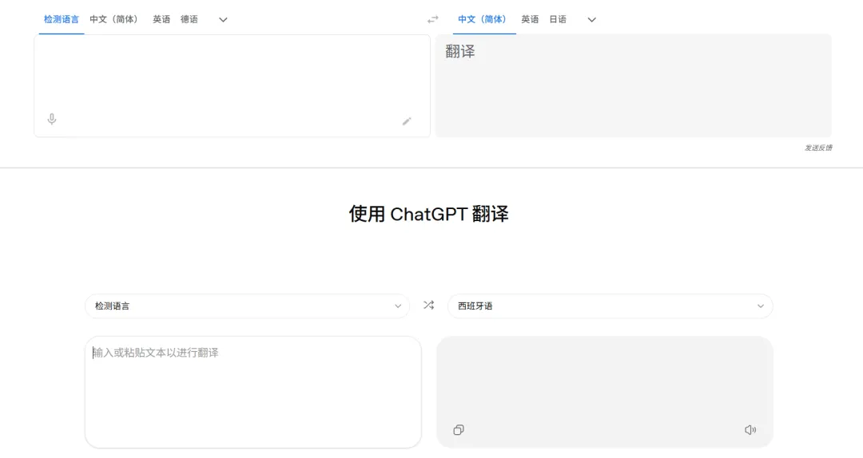Expand more source languages chevron
Image resolution: width=863 pixels, height=458 pixels.
223,20
